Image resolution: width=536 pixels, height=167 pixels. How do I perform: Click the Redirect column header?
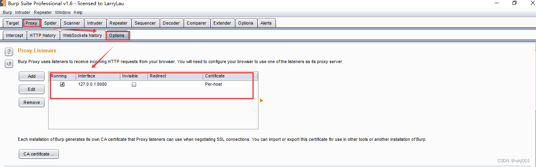[176, 76]
